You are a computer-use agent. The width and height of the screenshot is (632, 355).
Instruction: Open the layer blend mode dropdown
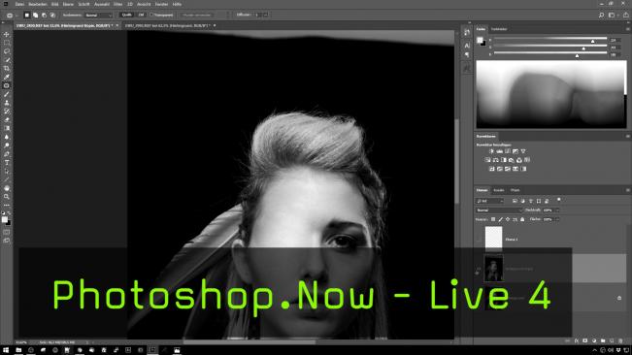click(499, 210)
